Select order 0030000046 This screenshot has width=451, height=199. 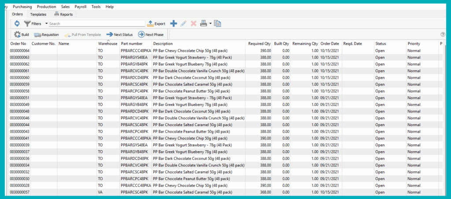point(225,118)
